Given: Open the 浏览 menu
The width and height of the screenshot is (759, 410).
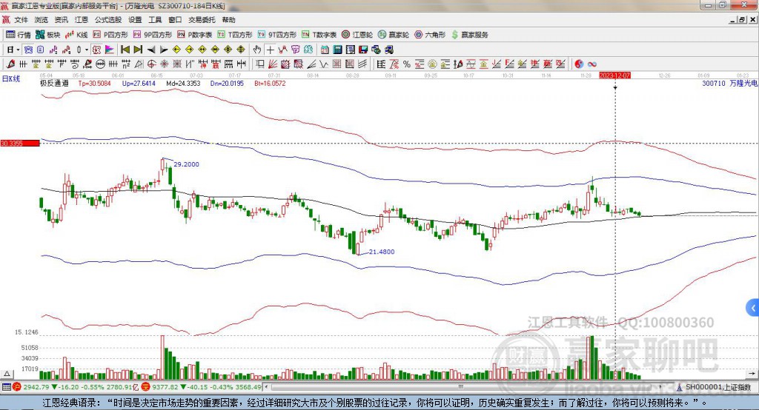Looking at the screenshot, I should click(42, 20).
